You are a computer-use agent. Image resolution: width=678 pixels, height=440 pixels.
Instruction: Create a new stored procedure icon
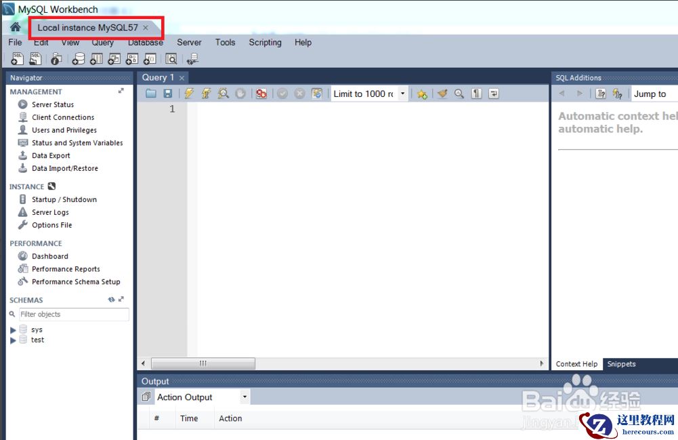click(x=132, y=58)
